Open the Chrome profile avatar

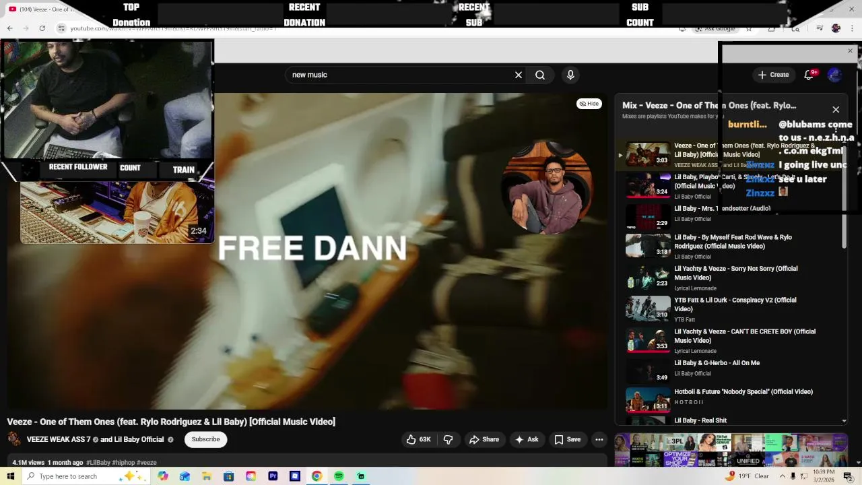click(836, 28)
